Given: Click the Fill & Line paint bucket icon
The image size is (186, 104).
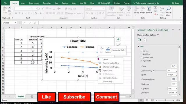Looking at the screenshot, I should [x=139, y=40].
